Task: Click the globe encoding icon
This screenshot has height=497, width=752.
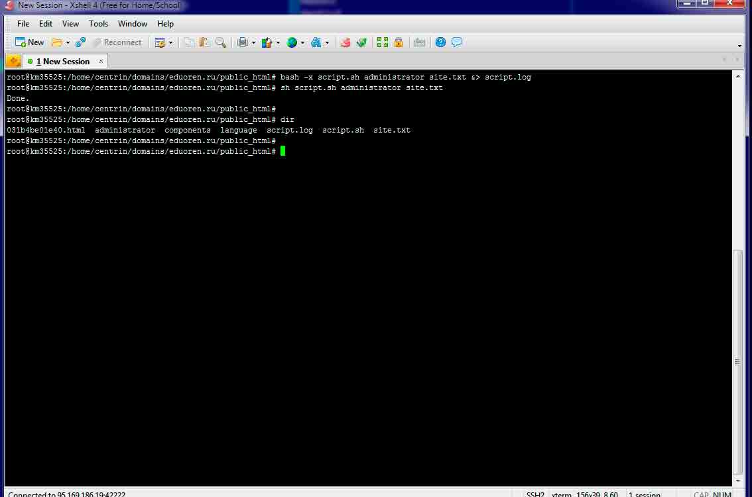Action: 292,42
